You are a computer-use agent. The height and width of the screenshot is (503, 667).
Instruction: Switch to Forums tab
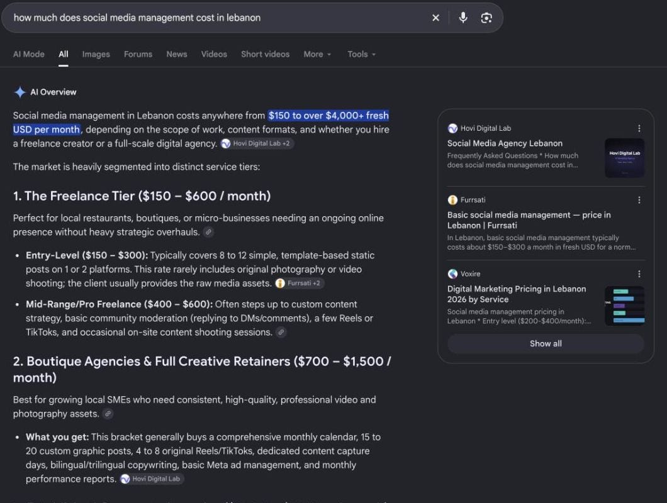coord(138,55)
